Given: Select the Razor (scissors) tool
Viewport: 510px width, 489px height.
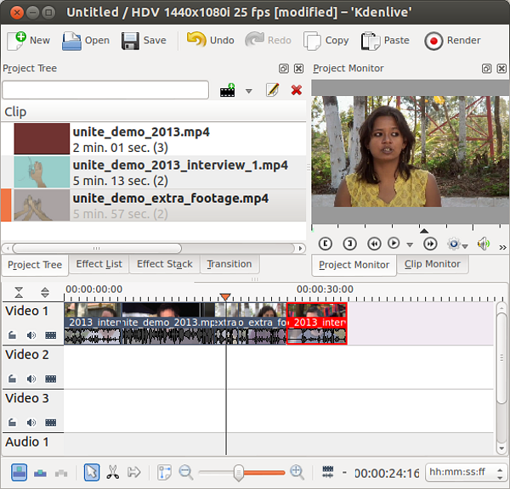Looking at the screenshot, I should coord(112,472).
